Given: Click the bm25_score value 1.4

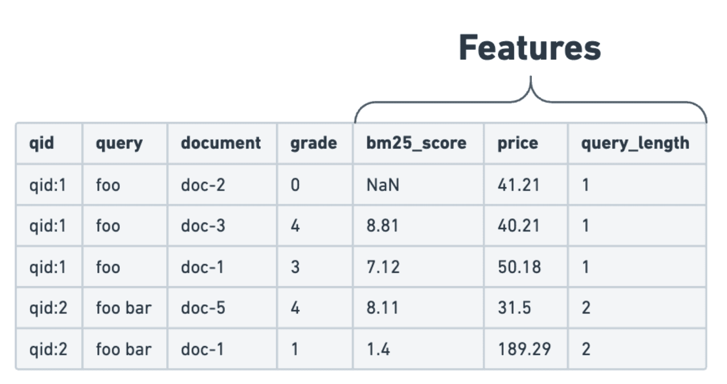Looking at the screenshot, I should tap(378, 349).
